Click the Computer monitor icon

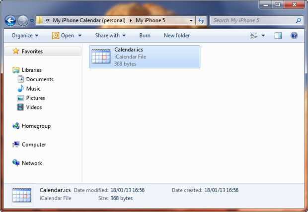16,145
